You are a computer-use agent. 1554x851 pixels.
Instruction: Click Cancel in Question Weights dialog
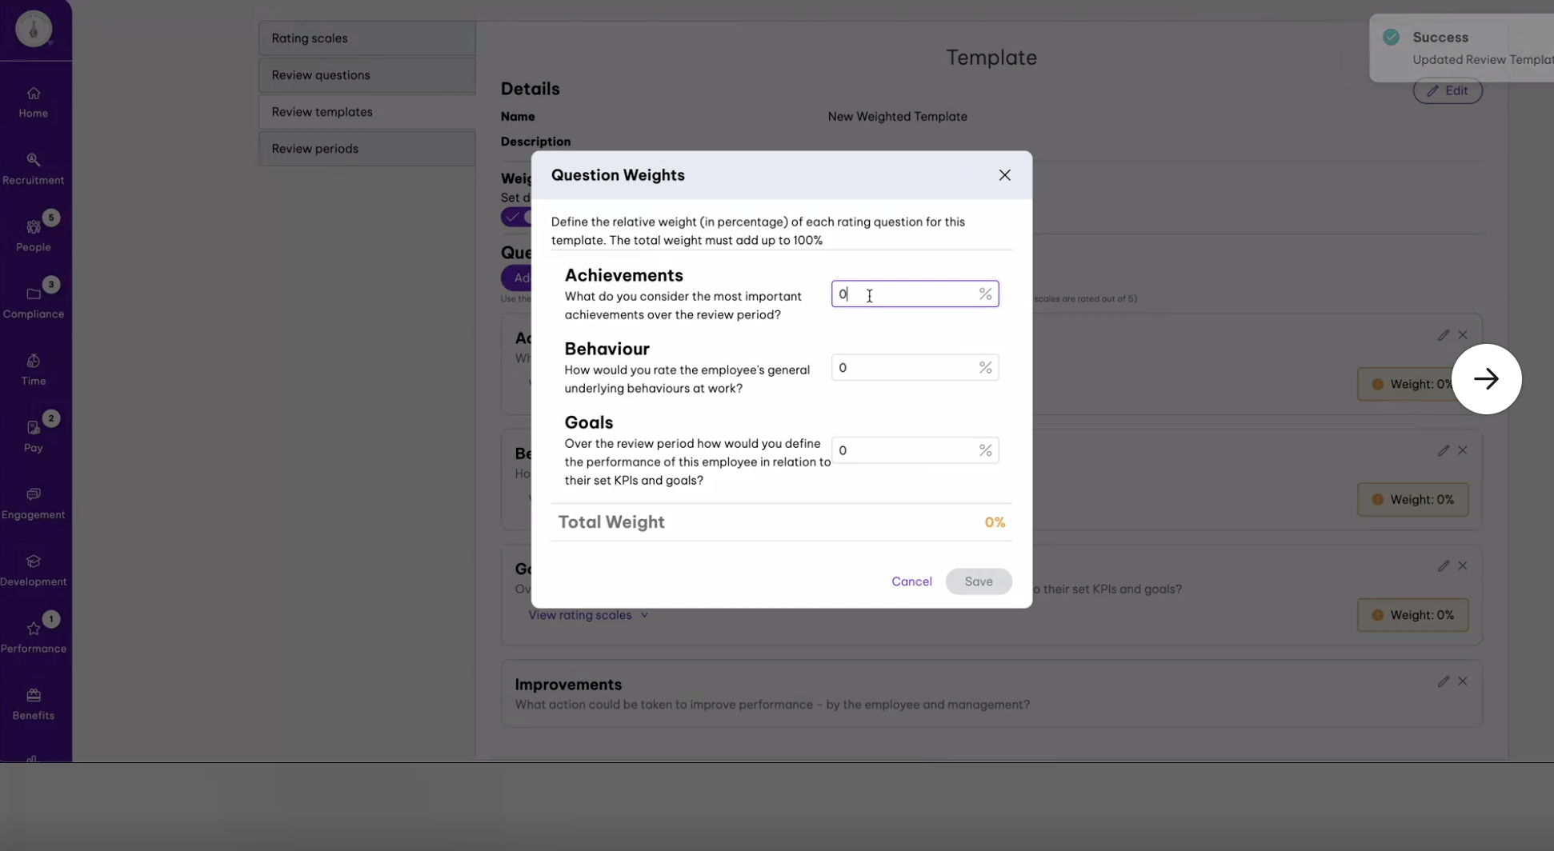(911, 581)
